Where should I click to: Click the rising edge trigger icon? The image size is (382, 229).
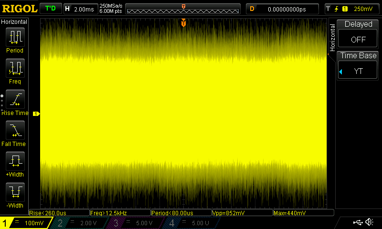point(337,9)
